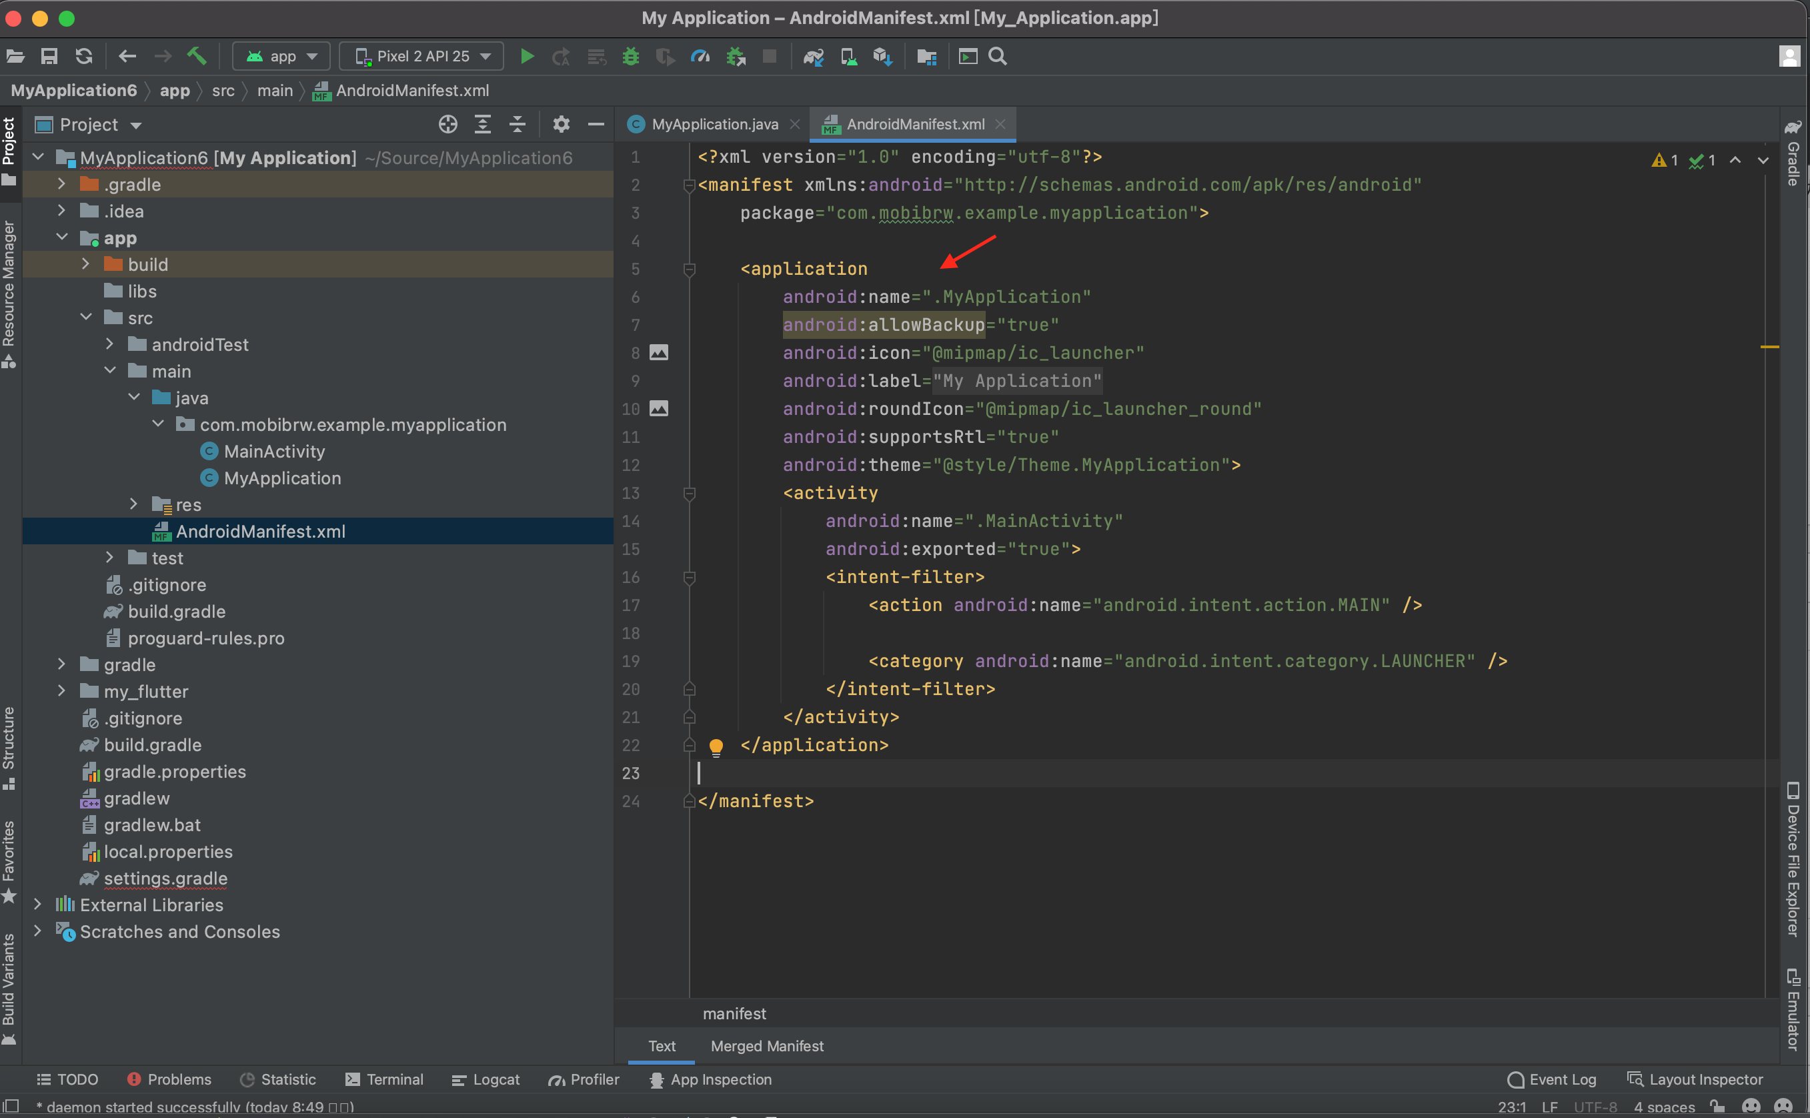1810x1118 pixels.
Task: Click the user account avatar icon
Action: (x=1789, y=56)
